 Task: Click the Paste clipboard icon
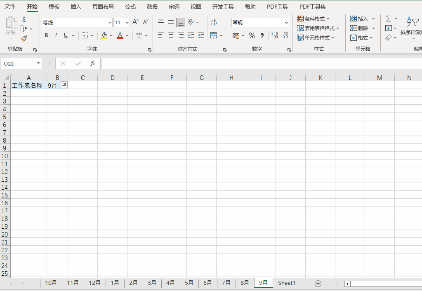11,23
